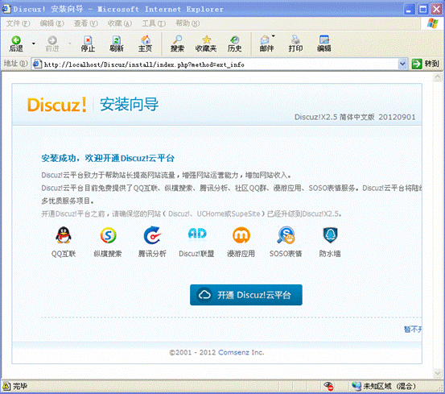Click the 漫游应用 icon

(x=241, y=235)
